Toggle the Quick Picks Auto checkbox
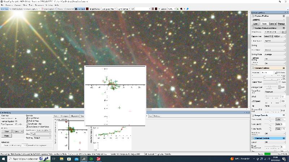Image resolution: width=289 pixels, height=162 pixels. (280, 82)
